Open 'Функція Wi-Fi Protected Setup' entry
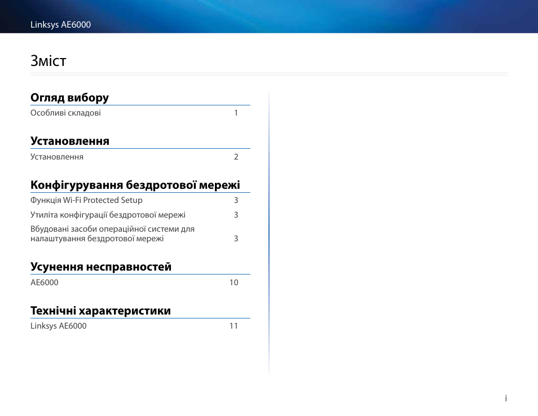Screen dimensions: 538x416 click(x=86, y=200)
